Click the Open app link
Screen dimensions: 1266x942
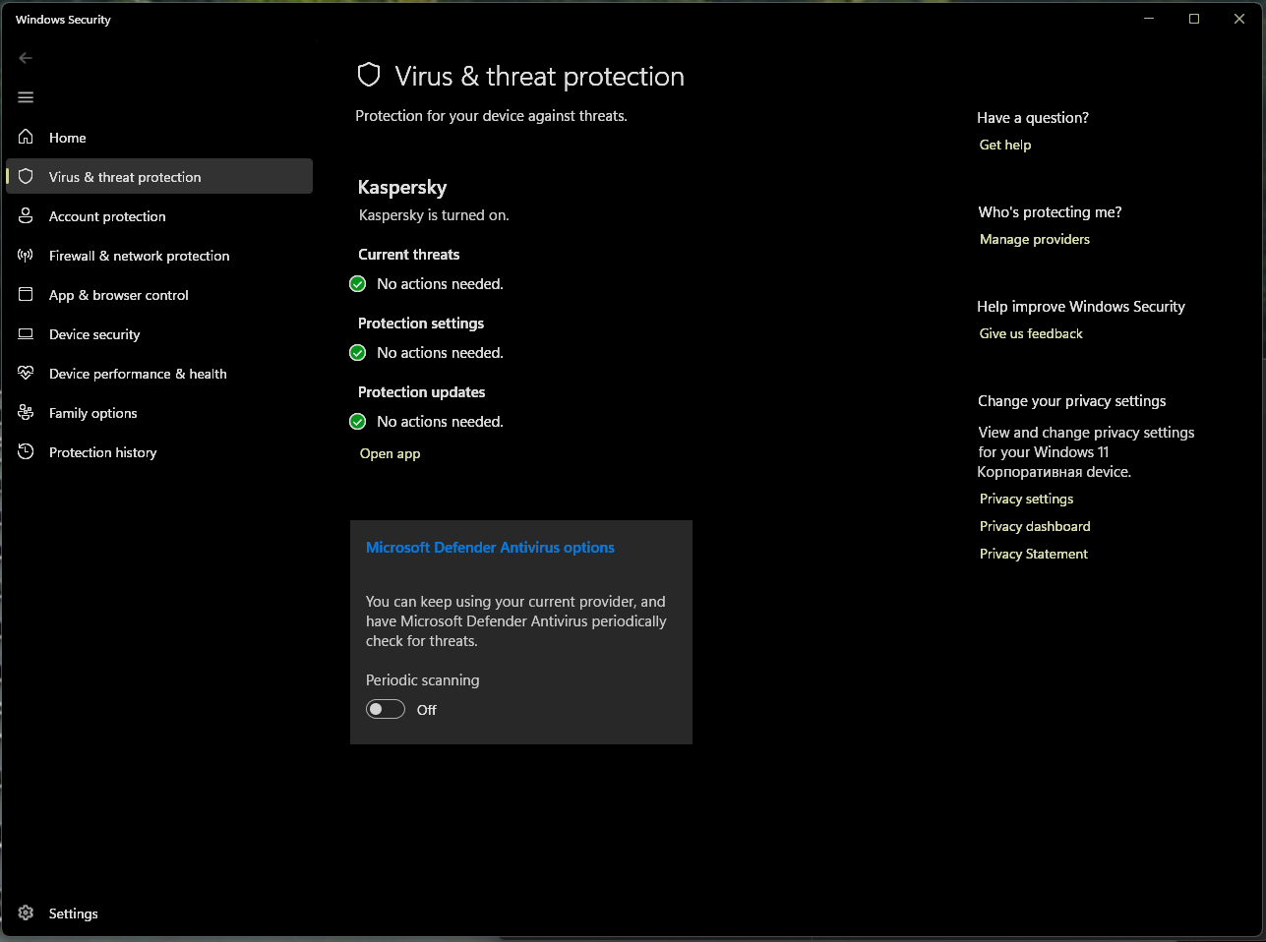[x=390, y=453]
